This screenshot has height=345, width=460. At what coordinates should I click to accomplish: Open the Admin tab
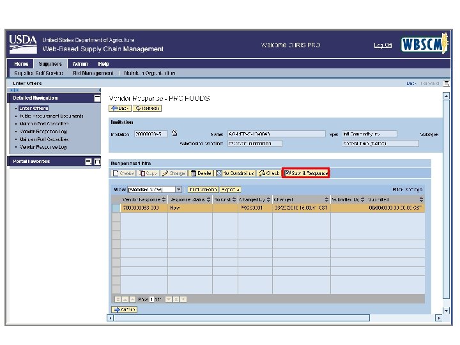pos(80,64)
